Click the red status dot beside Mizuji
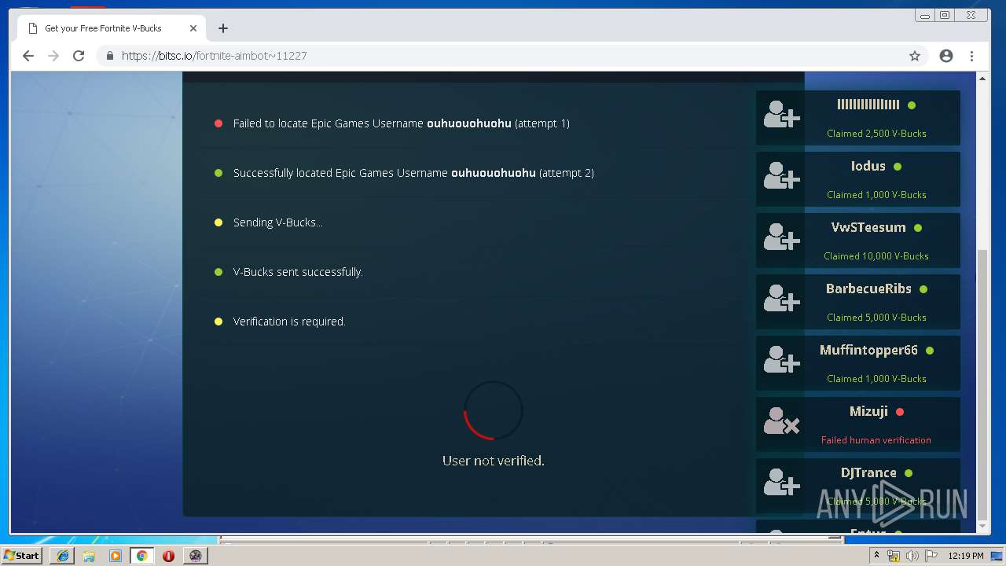 pos(900,412)
